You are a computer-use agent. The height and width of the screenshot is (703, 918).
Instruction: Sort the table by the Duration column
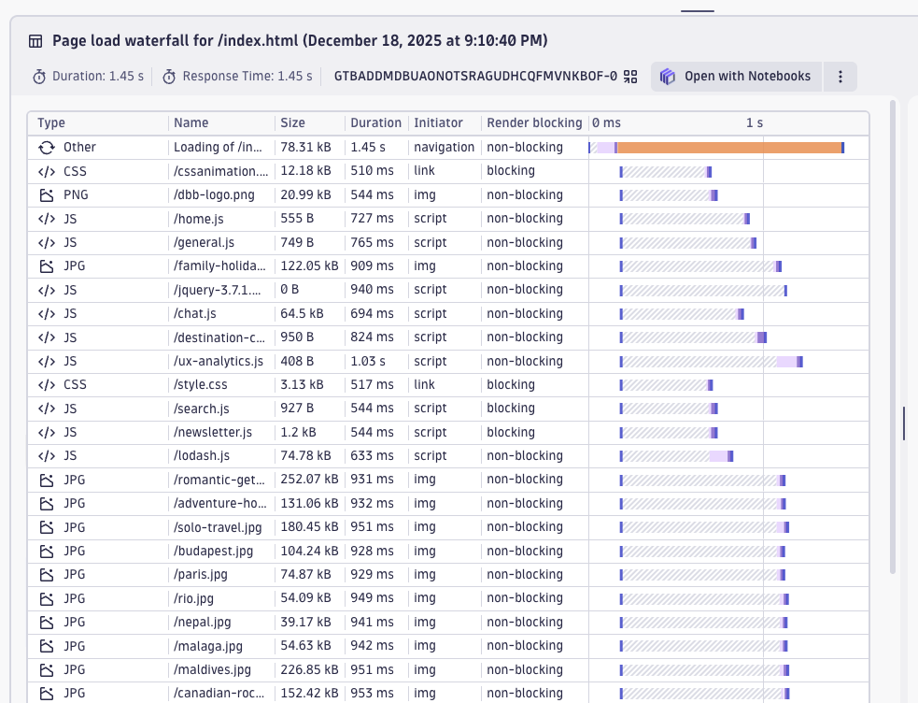click(x=375, y=122)
